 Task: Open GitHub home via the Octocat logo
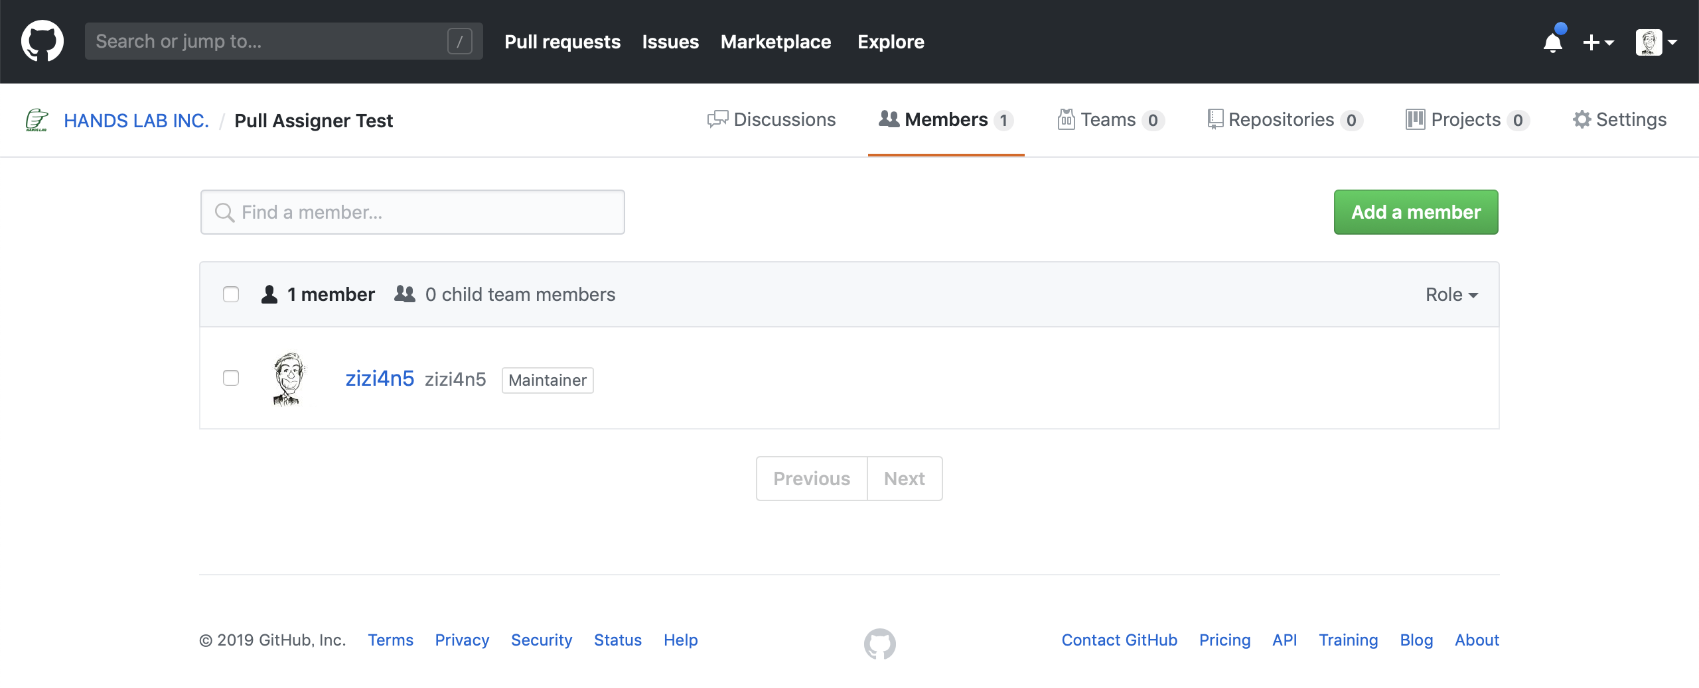42,41
